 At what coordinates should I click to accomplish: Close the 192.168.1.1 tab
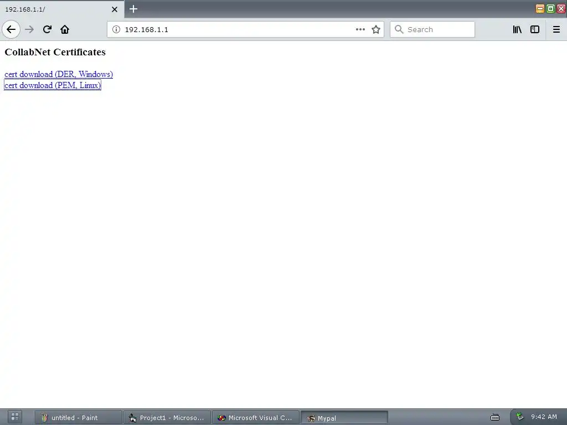tap(115, 9)
